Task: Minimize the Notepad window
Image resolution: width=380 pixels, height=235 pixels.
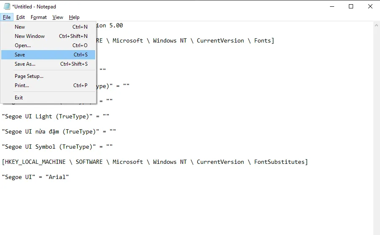Action: tap(332, 6)
